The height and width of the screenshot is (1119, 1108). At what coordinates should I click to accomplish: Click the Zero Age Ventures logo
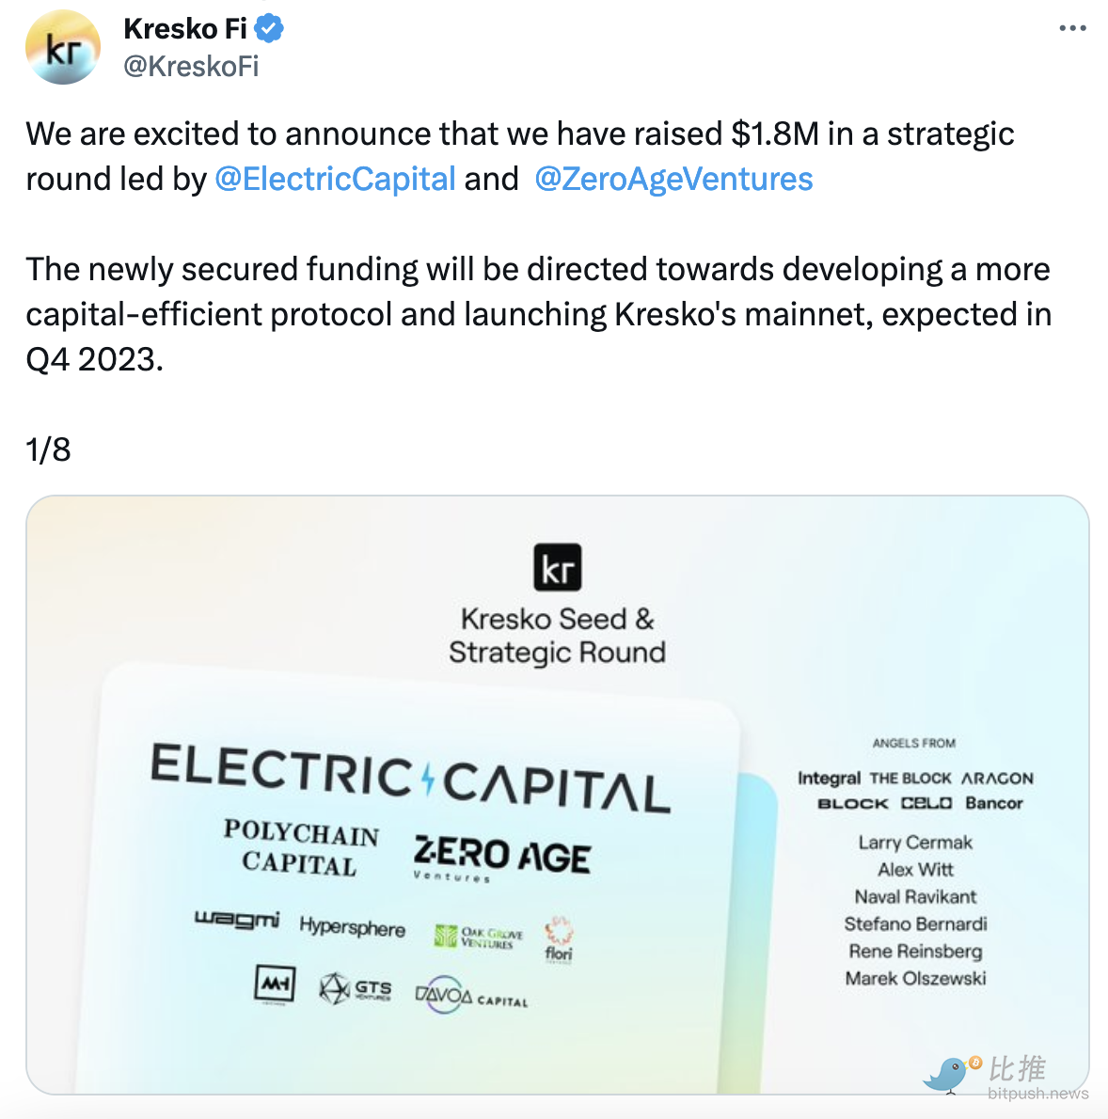click(x=502, y=858)
